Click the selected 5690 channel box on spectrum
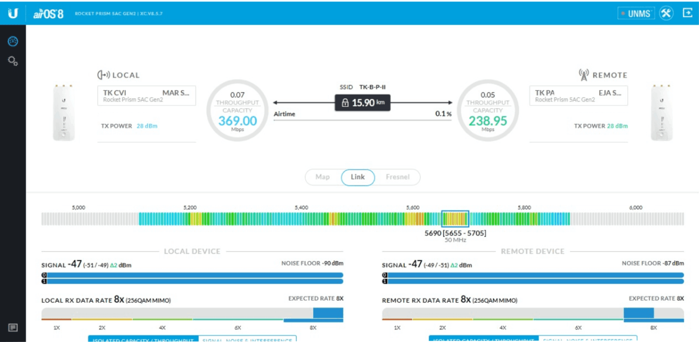This screenshot has width=699, height=342. pos(455,218)
